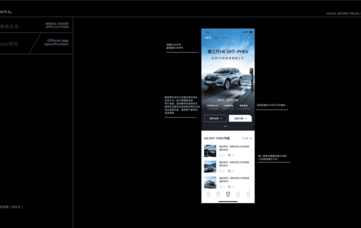
Task: Click the subtitle line below the H6 headline
Action: coord(228,58)
